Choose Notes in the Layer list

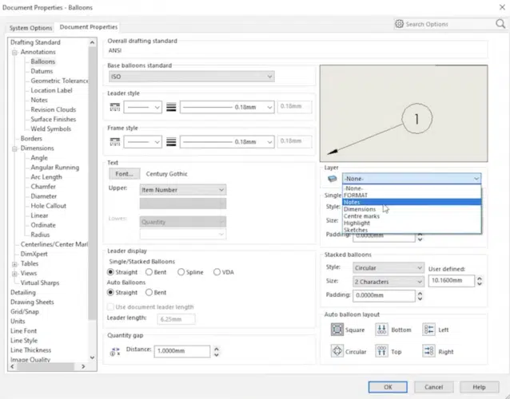[412, 202]
